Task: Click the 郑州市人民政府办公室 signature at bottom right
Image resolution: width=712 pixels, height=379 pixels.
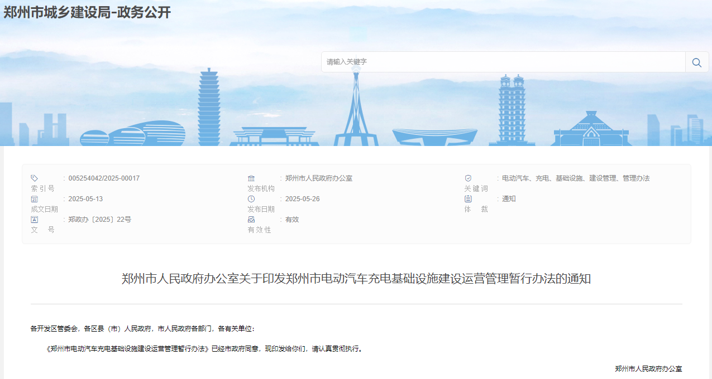Action: (648, 369)
